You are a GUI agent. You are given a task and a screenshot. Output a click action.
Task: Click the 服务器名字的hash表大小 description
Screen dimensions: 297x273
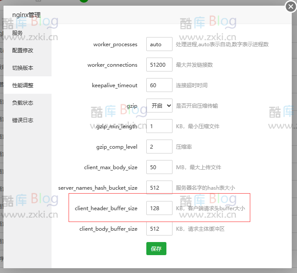point(205,188)
